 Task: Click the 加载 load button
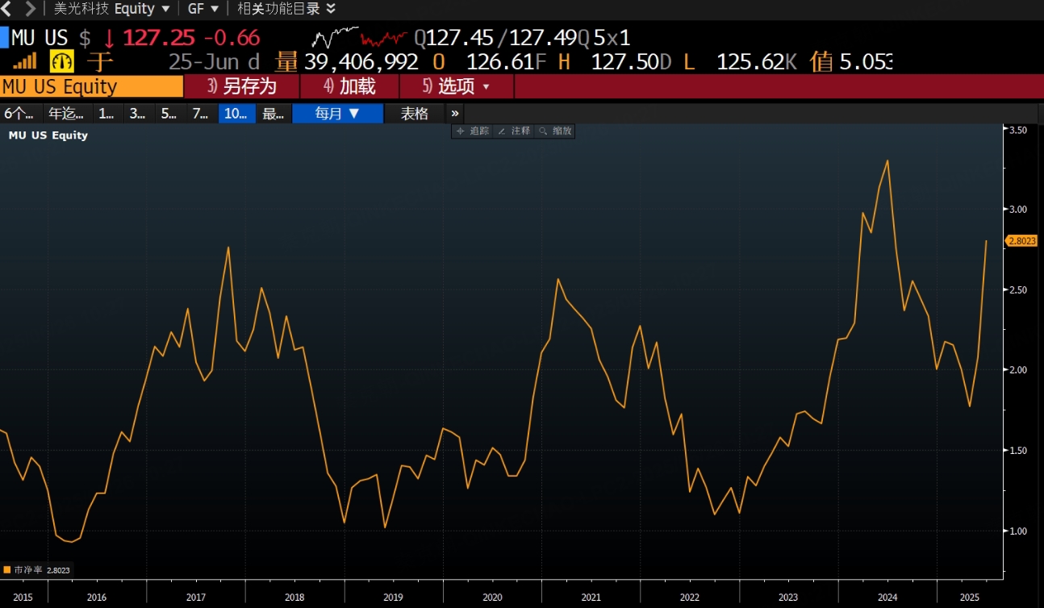[350, 86]
